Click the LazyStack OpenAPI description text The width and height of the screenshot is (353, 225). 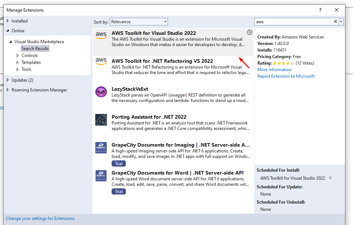pyautogui.click(x=180, y=98)
